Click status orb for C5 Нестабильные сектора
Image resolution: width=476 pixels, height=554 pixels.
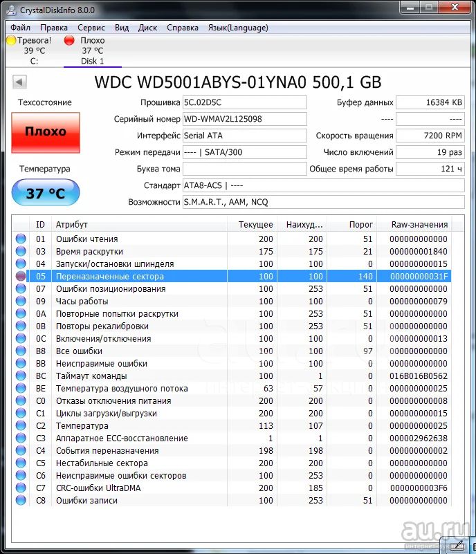(x=21, y=463)
